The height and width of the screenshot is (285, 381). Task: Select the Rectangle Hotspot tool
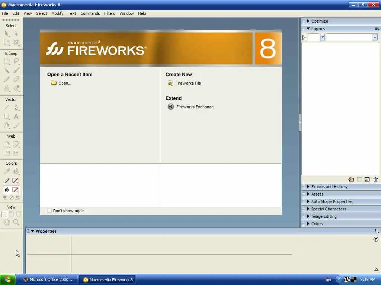click(x=7, y=144)
